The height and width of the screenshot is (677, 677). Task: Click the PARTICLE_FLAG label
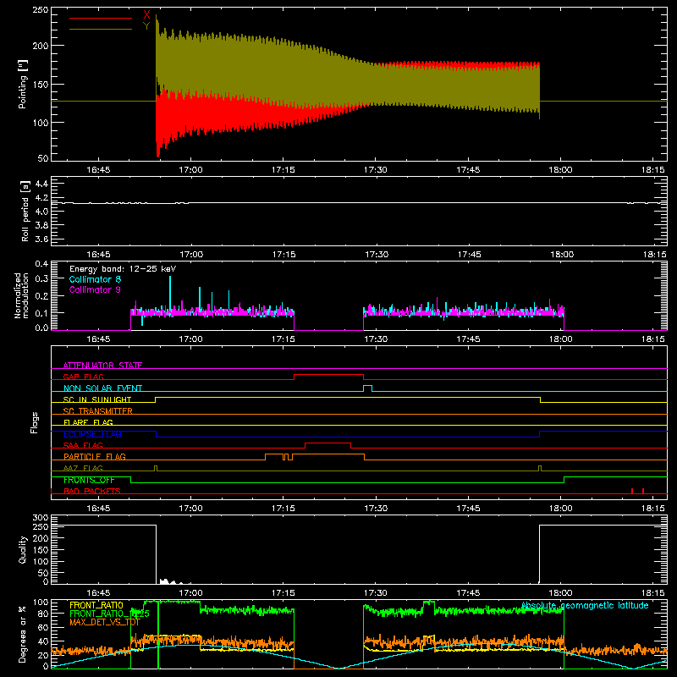pyautogui.click(x=95, y=456)
